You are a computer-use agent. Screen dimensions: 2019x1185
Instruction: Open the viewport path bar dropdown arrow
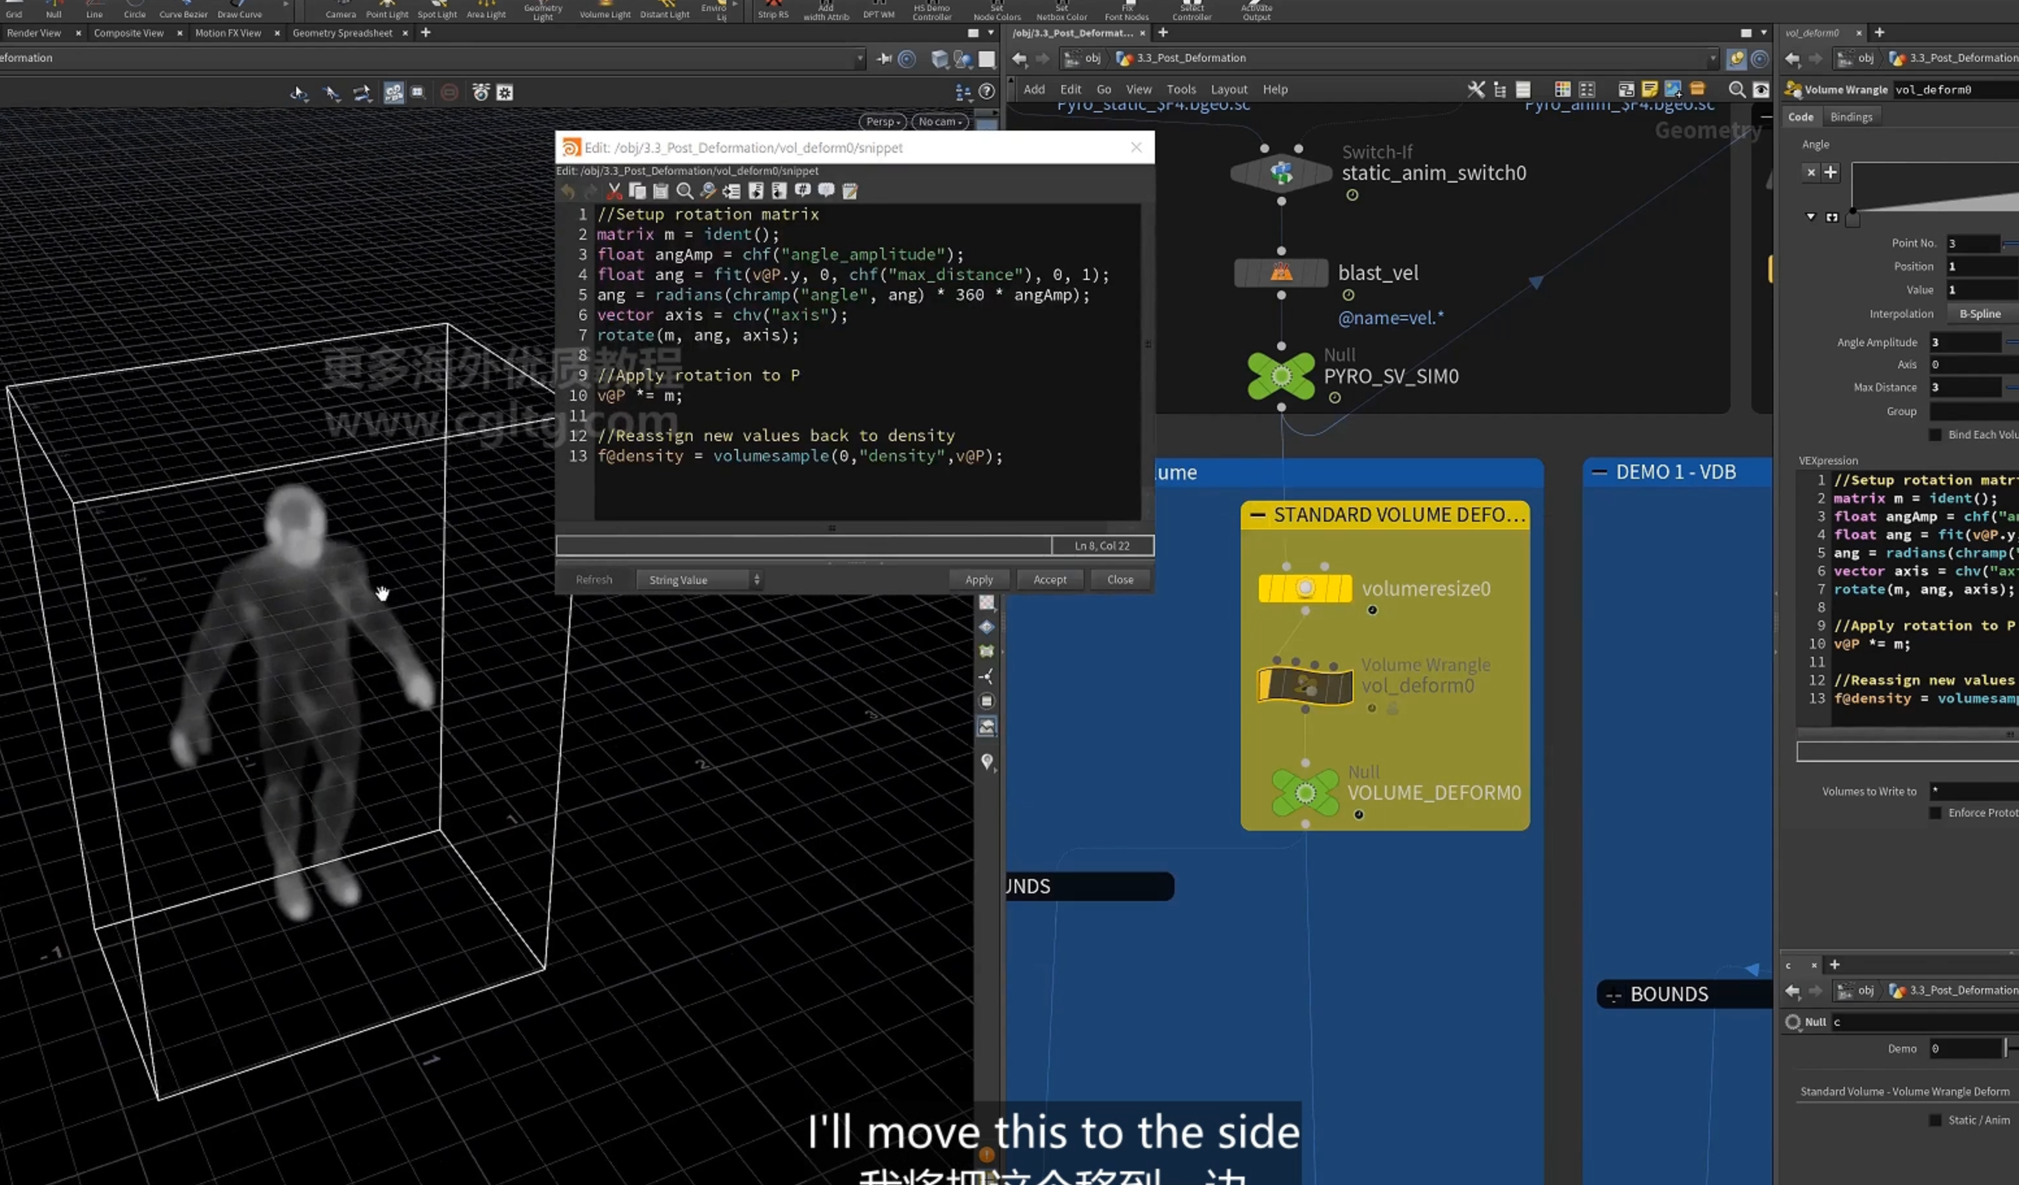[859, 58]
